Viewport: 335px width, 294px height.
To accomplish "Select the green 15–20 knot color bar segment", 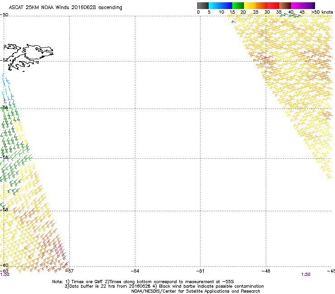I will (x=238, y=5).
